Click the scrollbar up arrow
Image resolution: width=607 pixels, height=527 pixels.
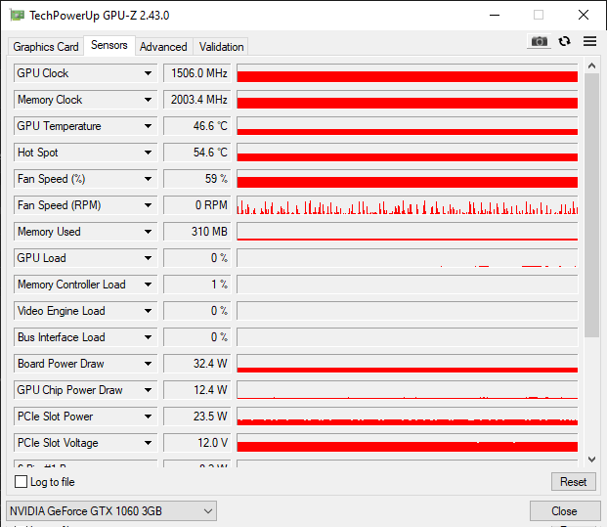pos(591,66)
